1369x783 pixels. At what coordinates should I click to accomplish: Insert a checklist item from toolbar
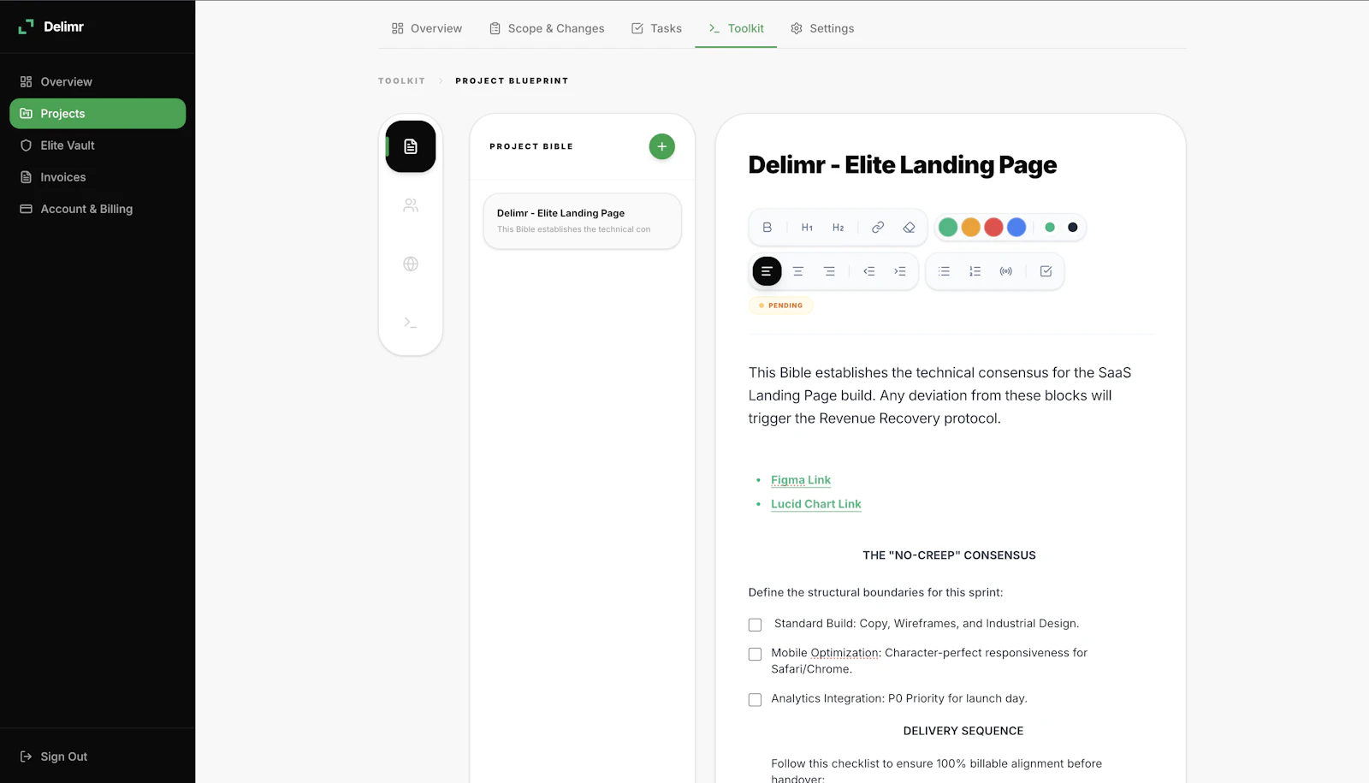(x=1046, y=271)
